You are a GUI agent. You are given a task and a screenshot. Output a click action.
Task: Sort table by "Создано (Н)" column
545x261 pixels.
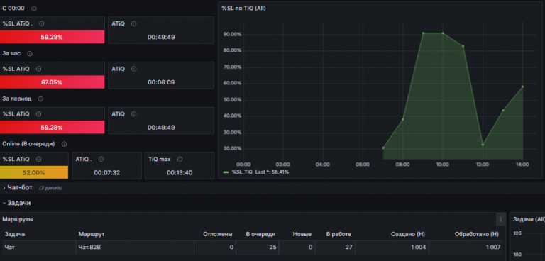pos(409,234)
